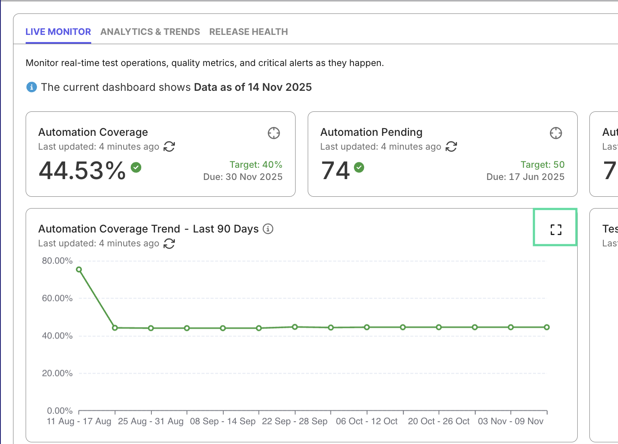Click the blue info icon near Data as of
Viewport: 618px width, 444px height.
pyautogui.click(x=32, y=87)
